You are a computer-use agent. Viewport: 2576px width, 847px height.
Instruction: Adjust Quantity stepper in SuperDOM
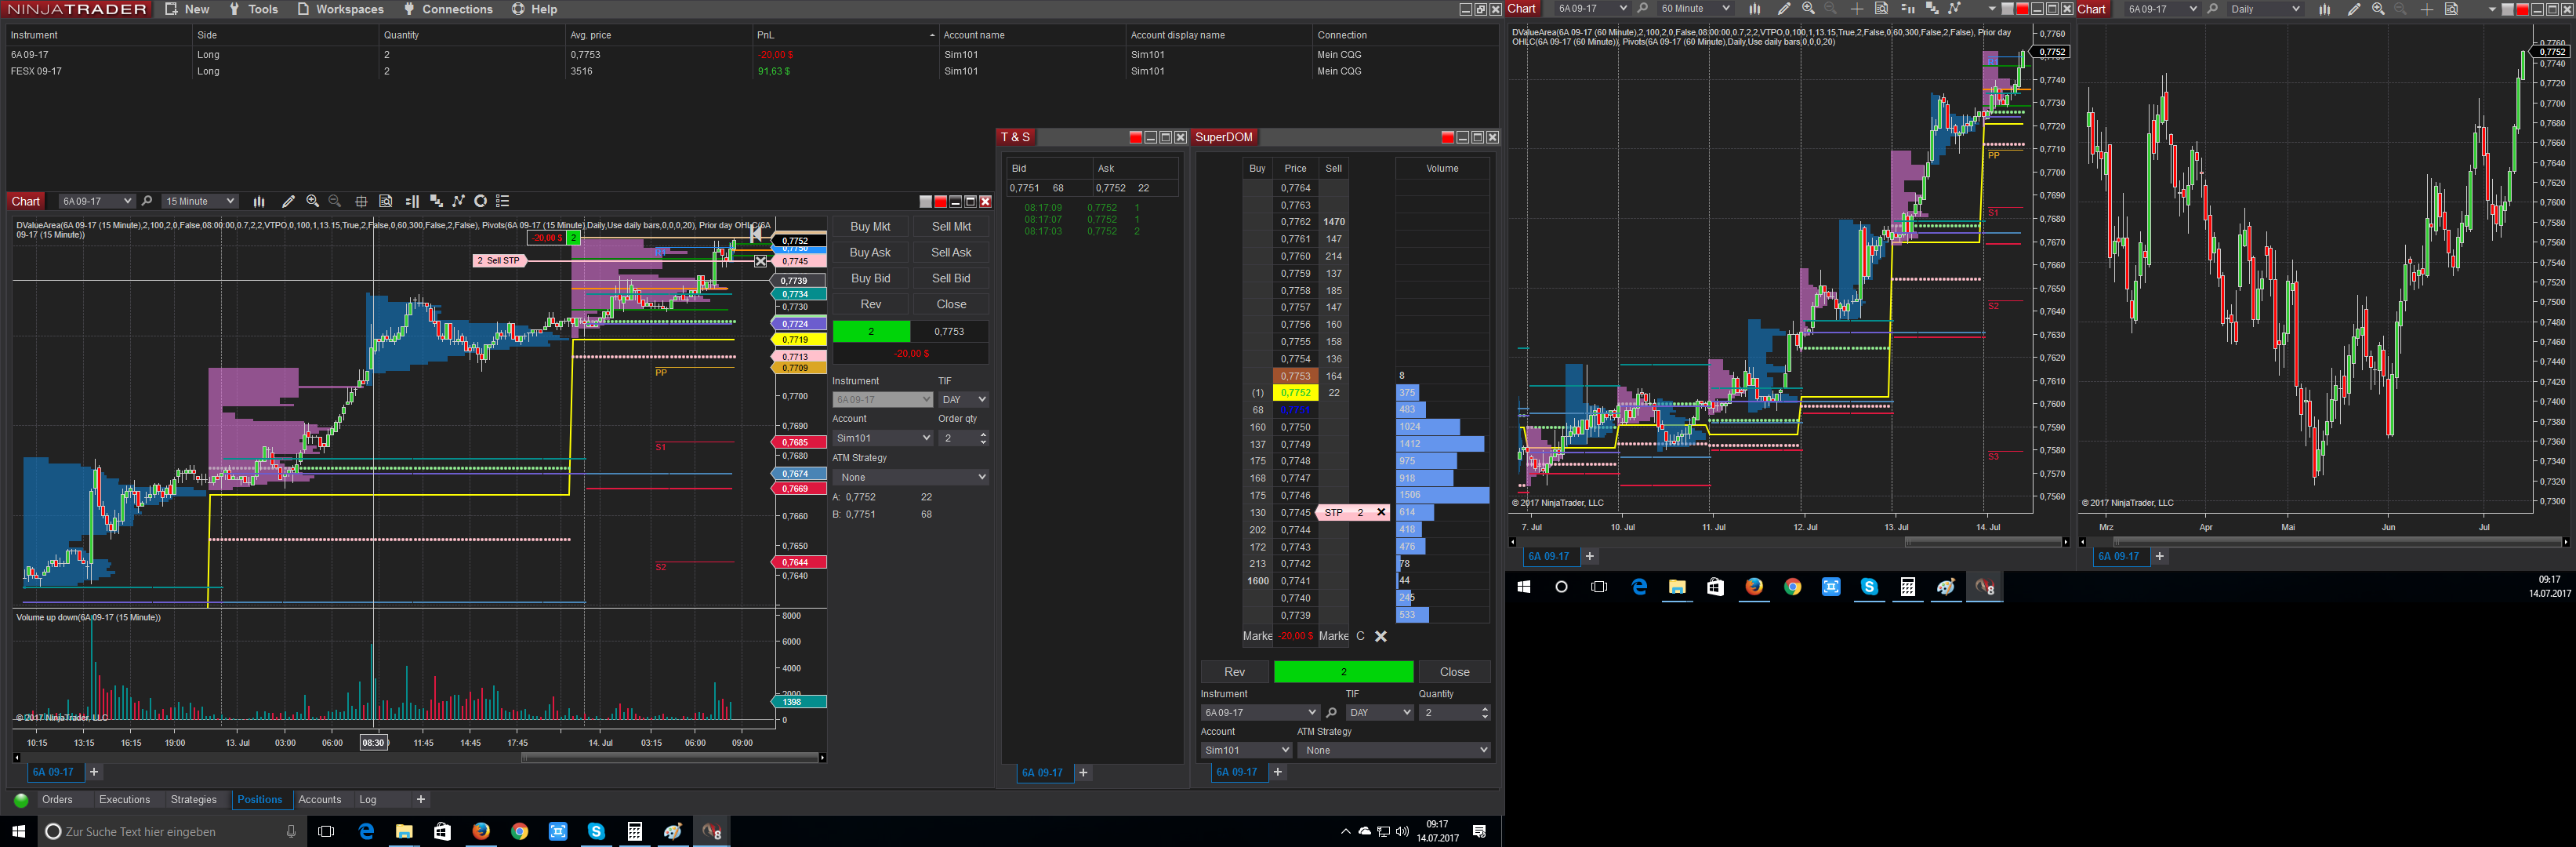(1484, 713)
